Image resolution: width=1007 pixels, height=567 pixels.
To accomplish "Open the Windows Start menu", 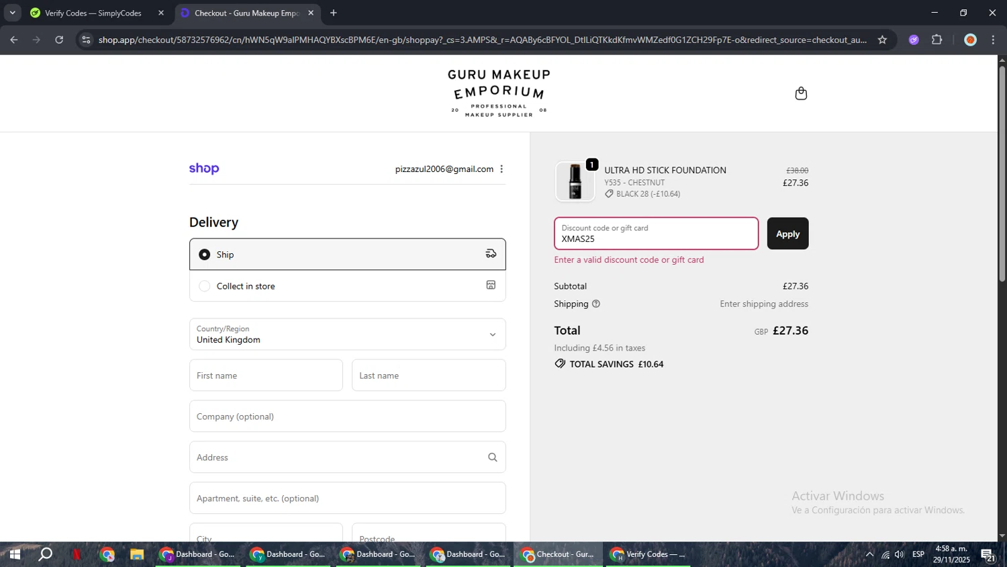I will point(15,554).
